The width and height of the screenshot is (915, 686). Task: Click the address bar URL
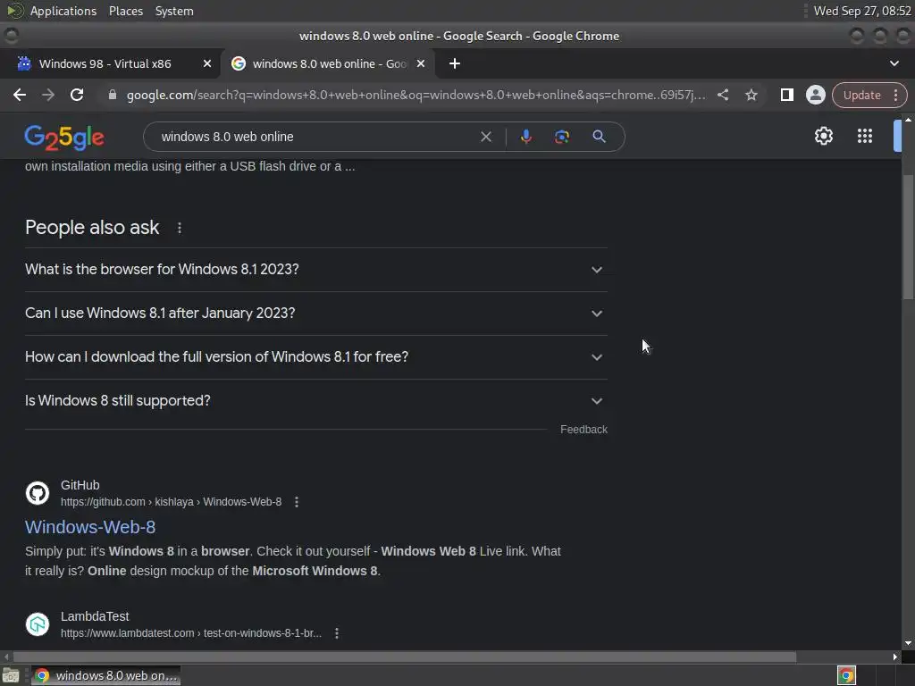(416, 95)
